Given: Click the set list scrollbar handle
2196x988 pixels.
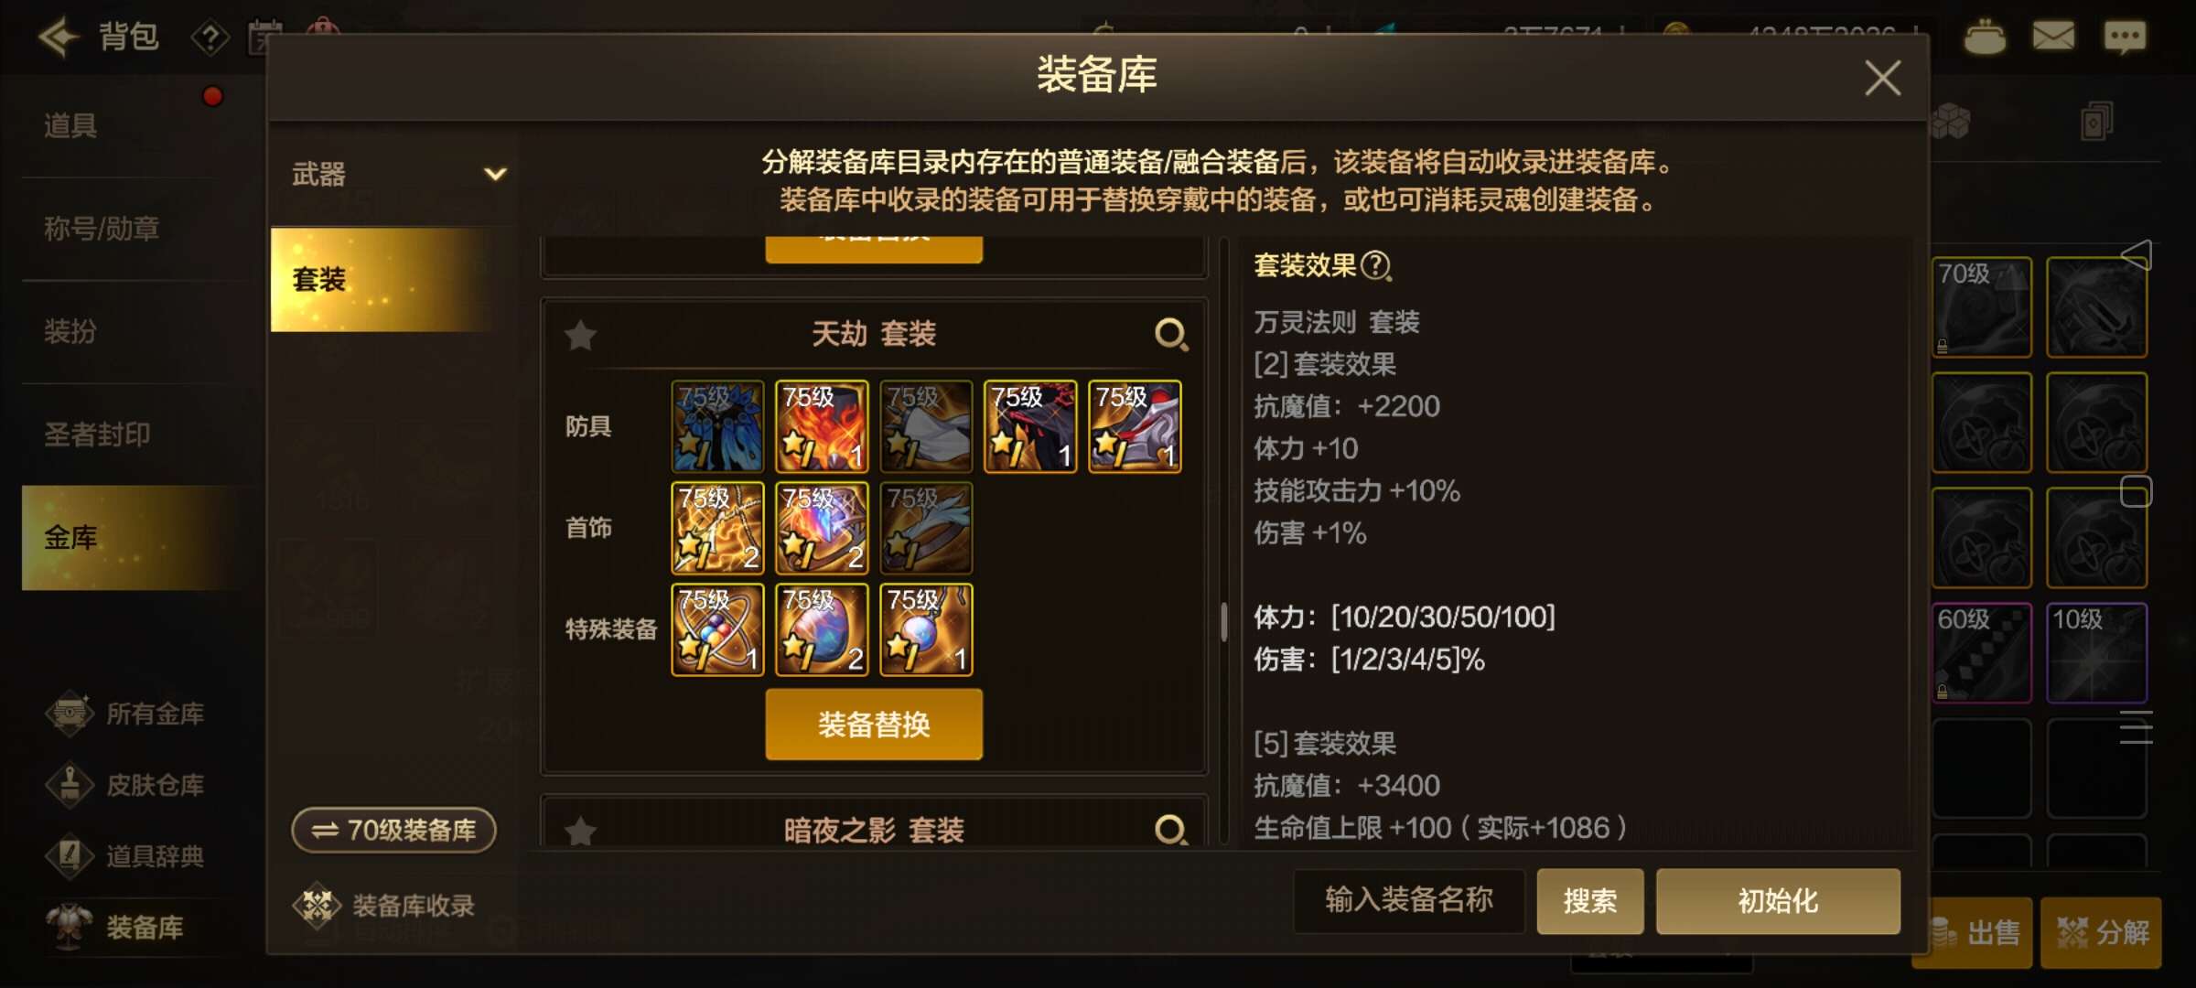Looking at the screenshot, I should pos(1223,622).
